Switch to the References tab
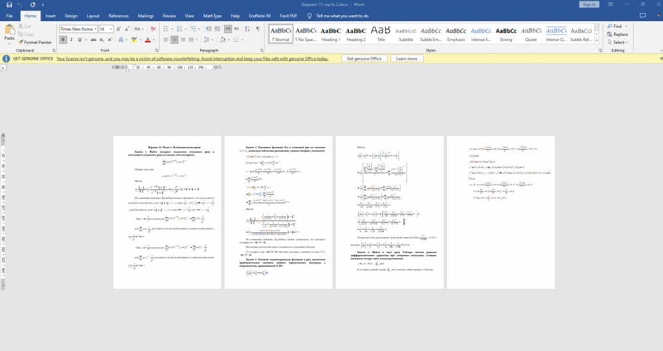Viewport: 663px width, 351px height. [x=119, y=16]
